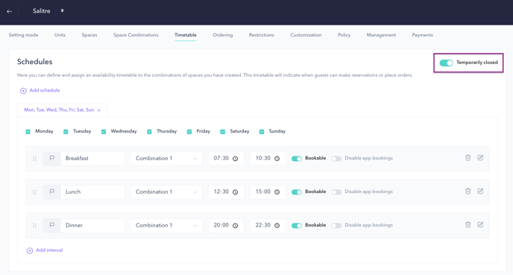
Task: Open the Ordering tab
Action: (223, 35)
